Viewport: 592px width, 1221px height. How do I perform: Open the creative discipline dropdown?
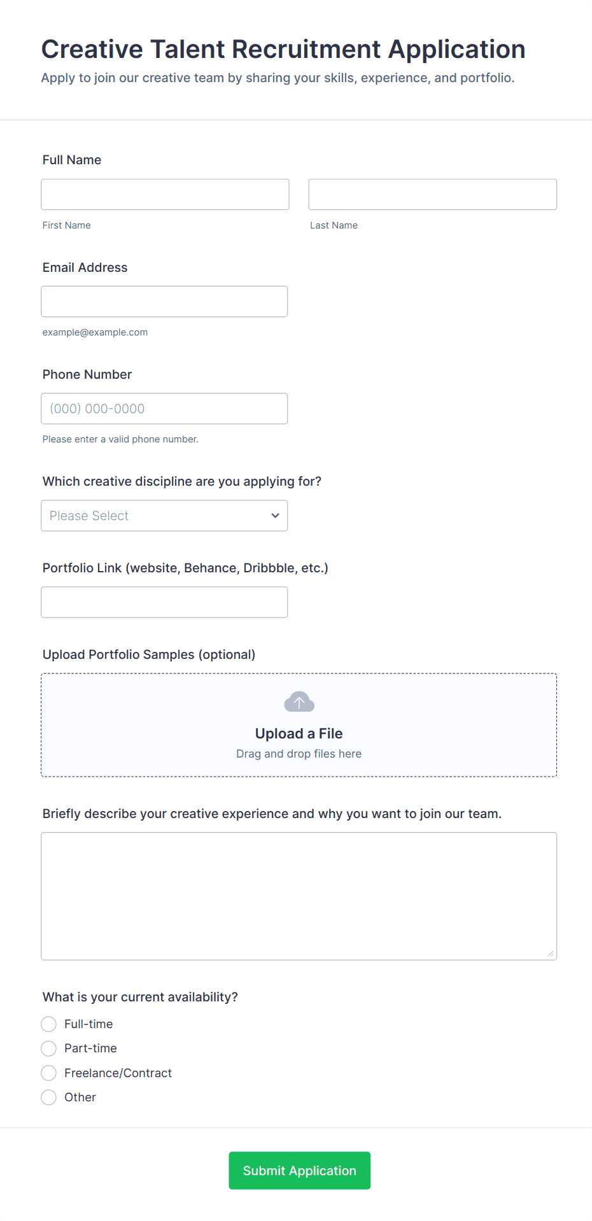pyautogui.click(x=164, y=516)
